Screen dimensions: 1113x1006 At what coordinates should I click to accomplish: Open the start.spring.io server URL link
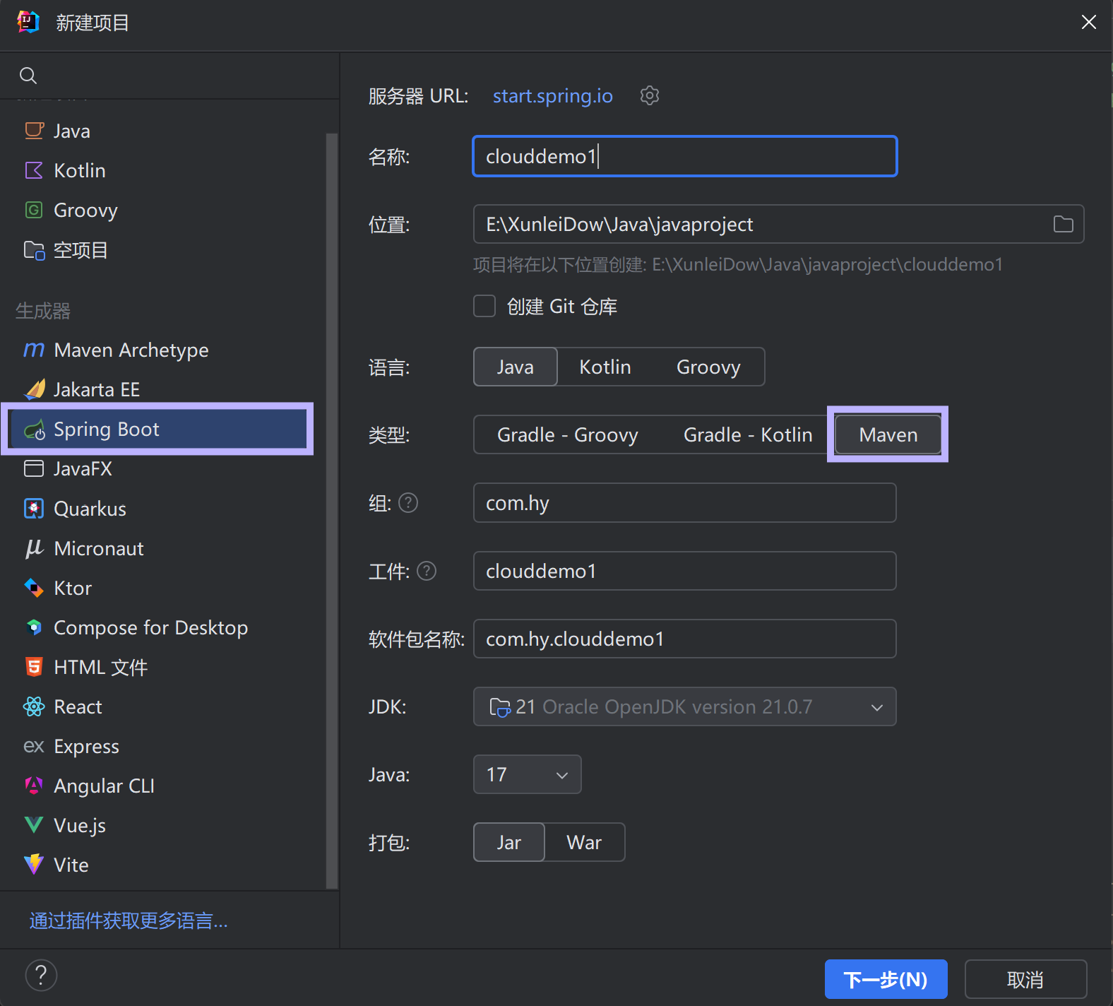(x=553, y=95)
